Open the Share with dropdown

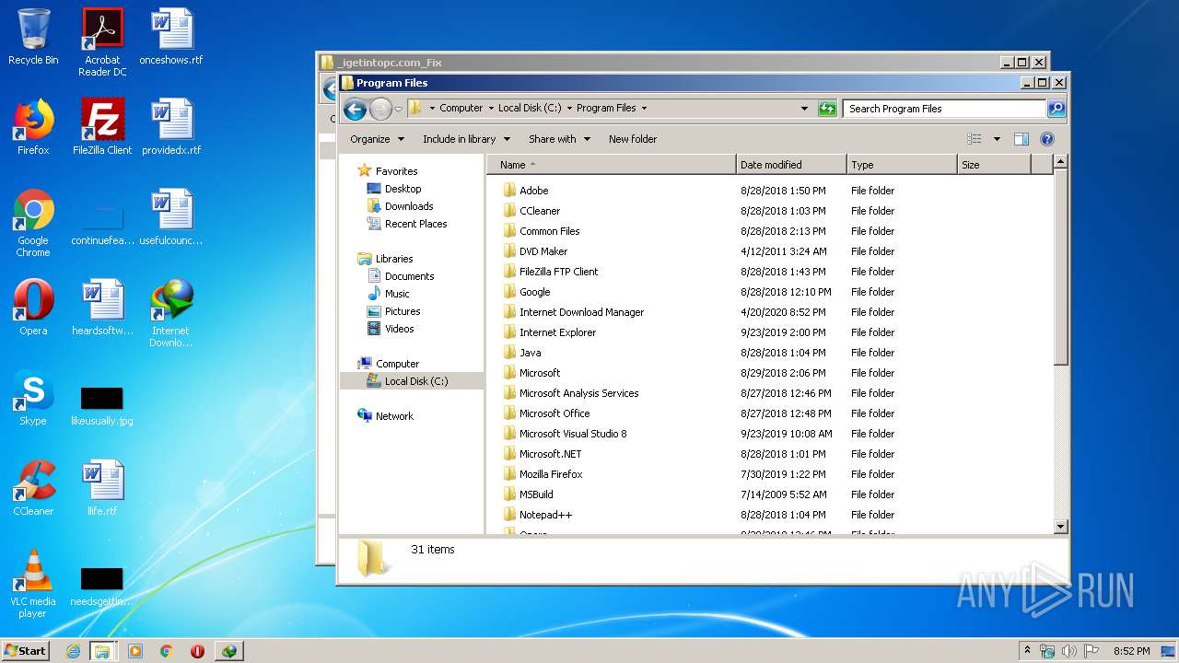[x=559, y=139]
